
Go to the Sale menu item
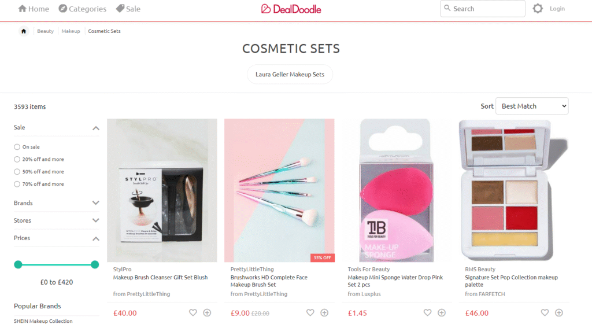tap(128, 9)
